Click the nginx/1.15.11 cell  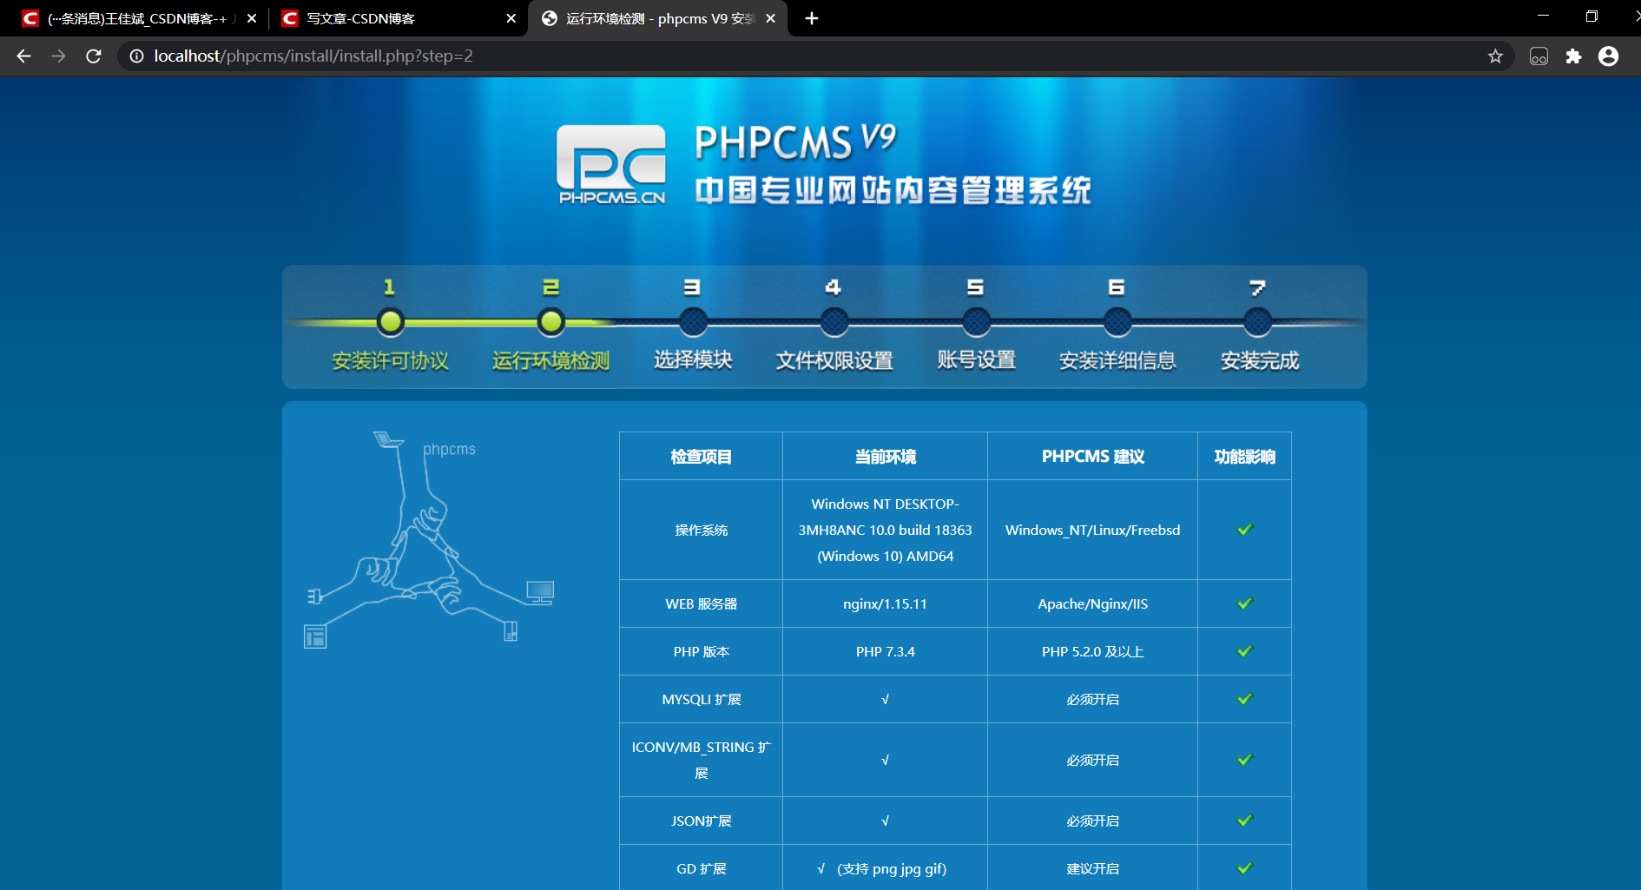coord(886,603)
